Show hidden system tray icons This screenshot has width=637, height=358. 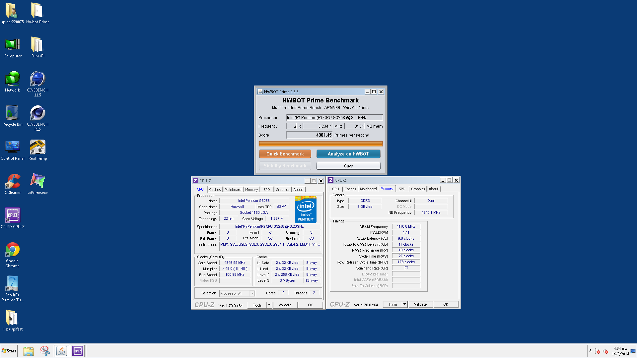coord(590,351)
